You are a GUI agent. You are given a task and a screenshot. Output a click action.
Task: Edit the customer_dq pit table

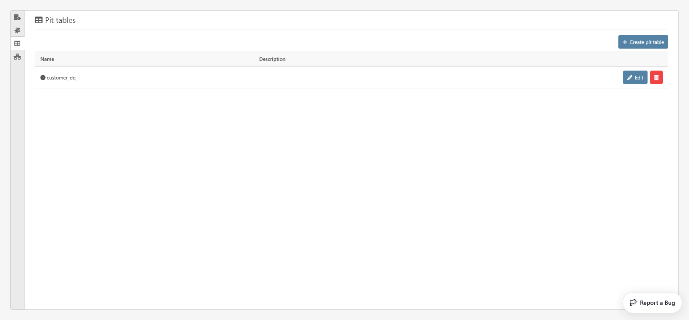click(x=635, y=77)
